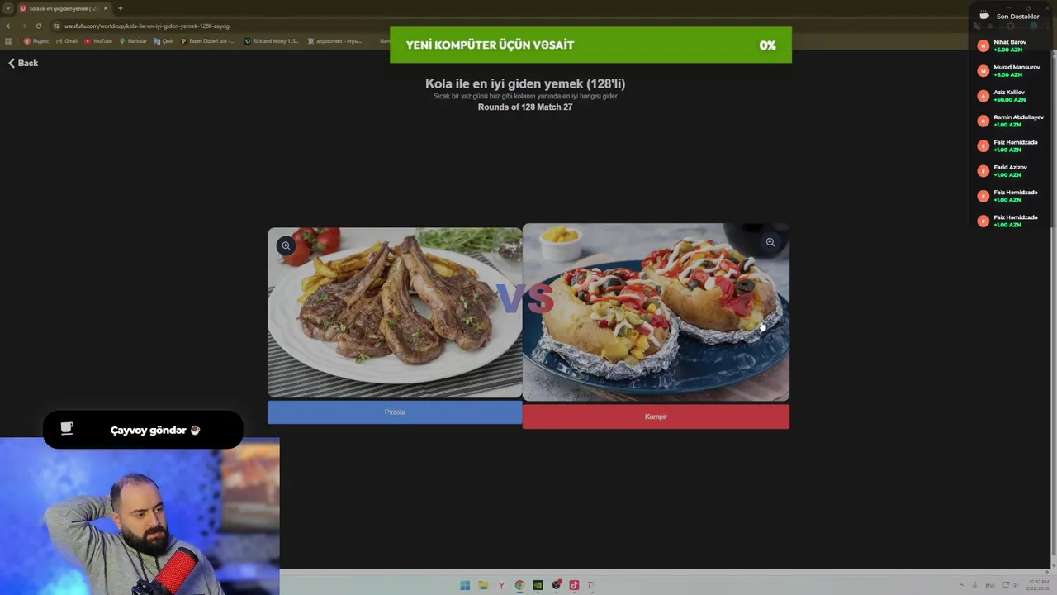
Task: Open the YouTube bookmark
Action: [98, 40]
